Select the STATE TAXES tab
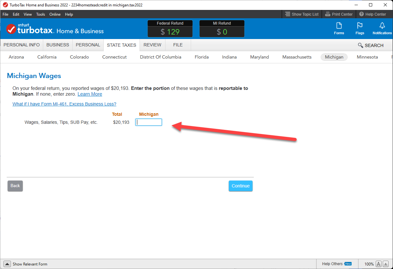Viewport: 393px width, 269px height. 122,45
